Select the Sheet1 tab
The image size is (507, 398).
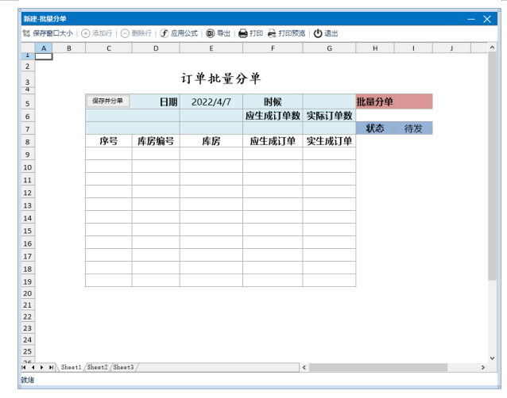72,368
